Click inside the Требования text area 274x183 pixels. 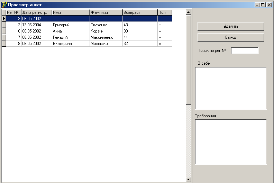[x=231, y=141]
